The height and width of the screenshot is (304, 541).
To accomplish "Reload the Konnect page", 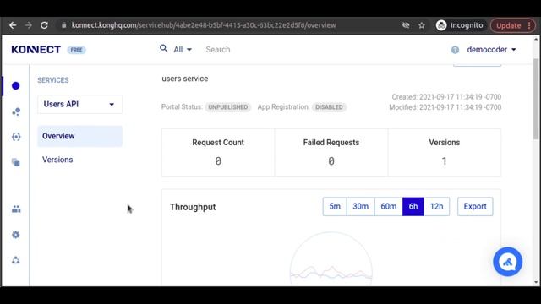I will tap(44, 25).
